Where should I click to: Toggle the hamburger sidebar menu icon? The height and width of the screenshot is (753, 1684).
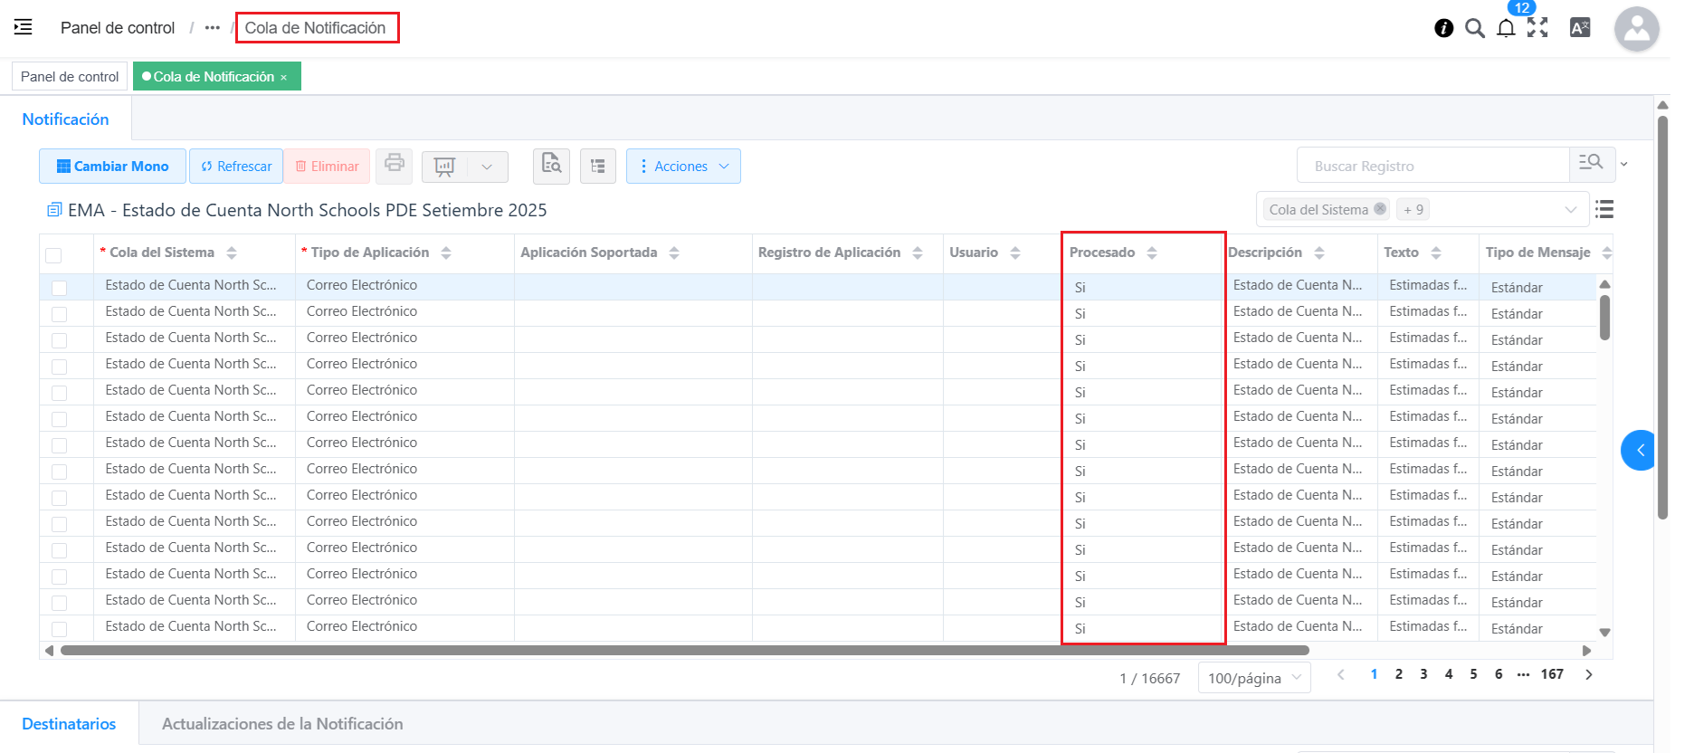24,27
